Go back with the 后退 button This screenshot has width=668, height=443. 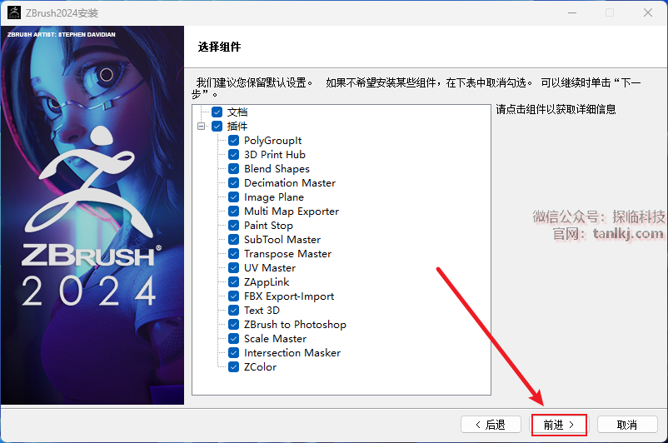pyautogui.click(x=491, y=425)
